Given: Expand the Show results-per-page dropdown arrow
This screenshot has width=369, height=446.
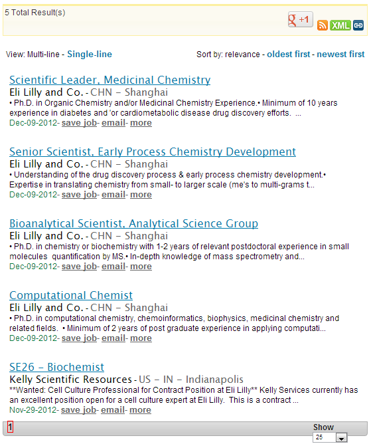Looking at the screenshot, I should click(x=341, y=437).
